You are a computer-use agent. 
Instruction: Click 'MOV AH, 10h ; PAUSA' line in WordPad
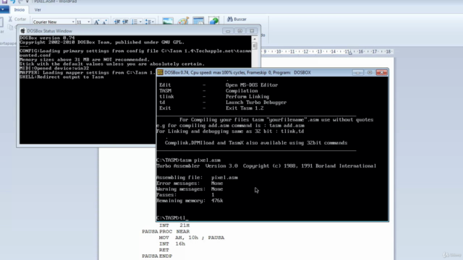[192, 238]
